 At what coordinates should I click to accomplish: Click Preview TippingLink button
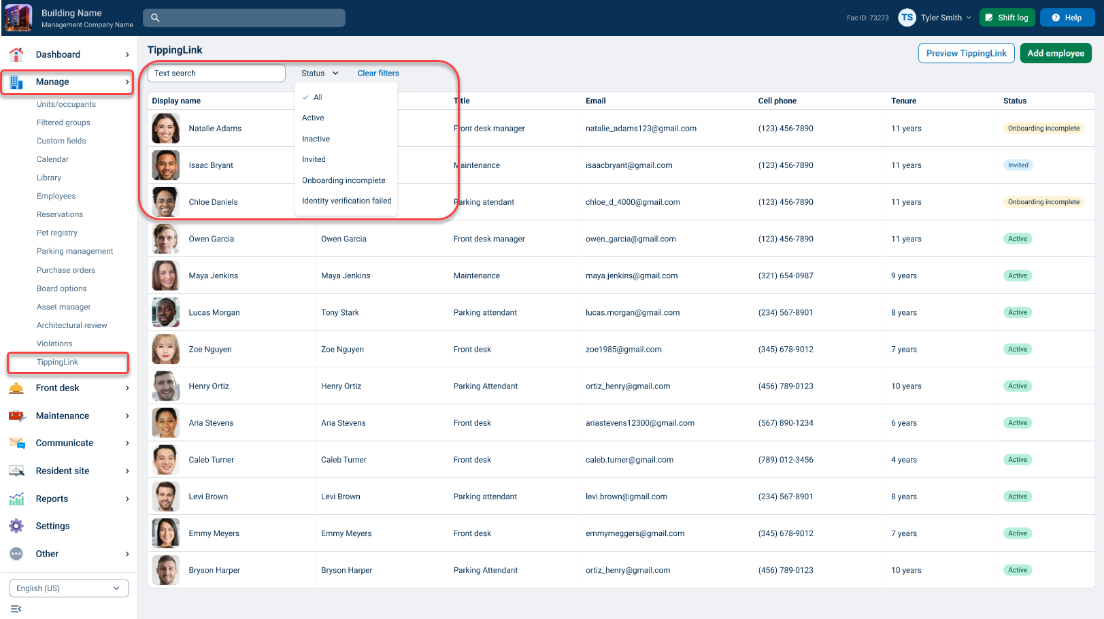pyautogui.click(x=966, y=53)
